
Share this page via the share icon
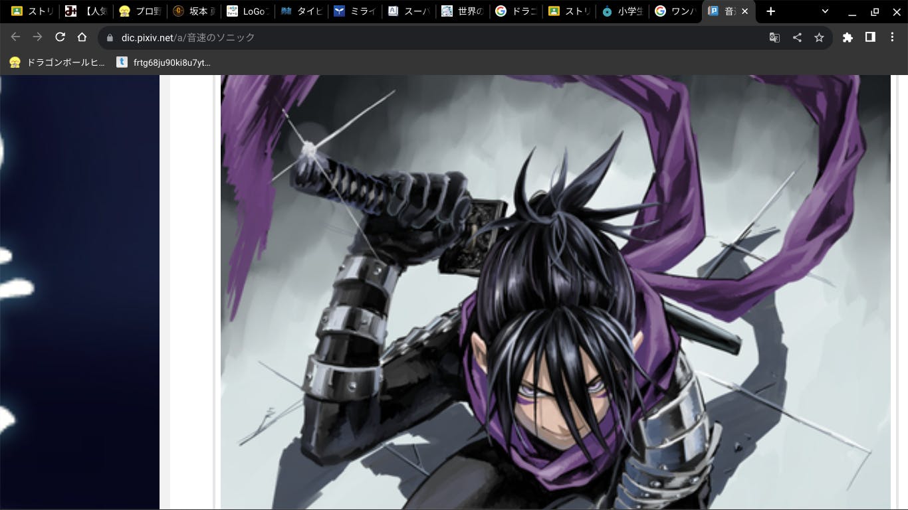click(797, 38)
